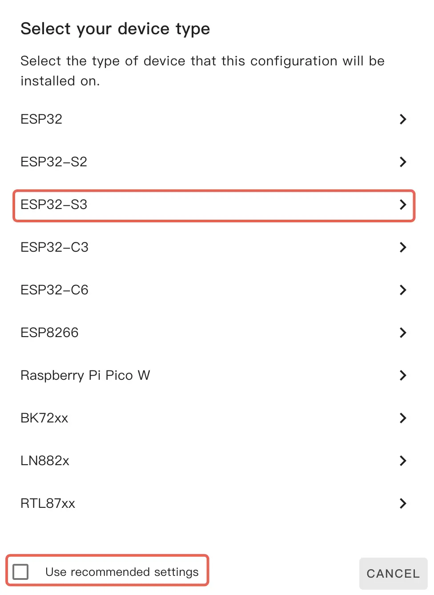
Task: Click the arrow beside ESP32-S2
Action: [403, 162]
